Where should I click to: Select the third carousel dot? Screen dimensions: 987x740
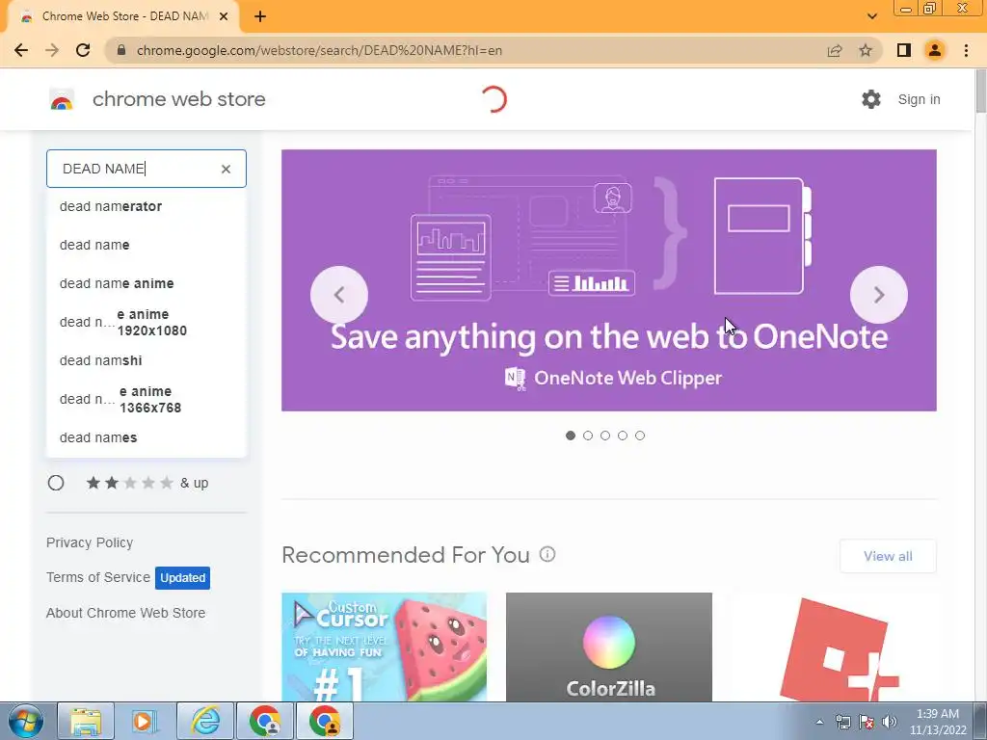[x=605, y=436]
